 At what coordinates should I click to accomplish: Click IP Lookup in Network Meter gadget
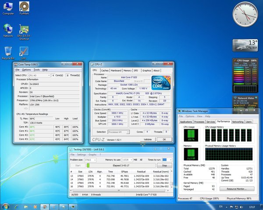coord(252,105)
